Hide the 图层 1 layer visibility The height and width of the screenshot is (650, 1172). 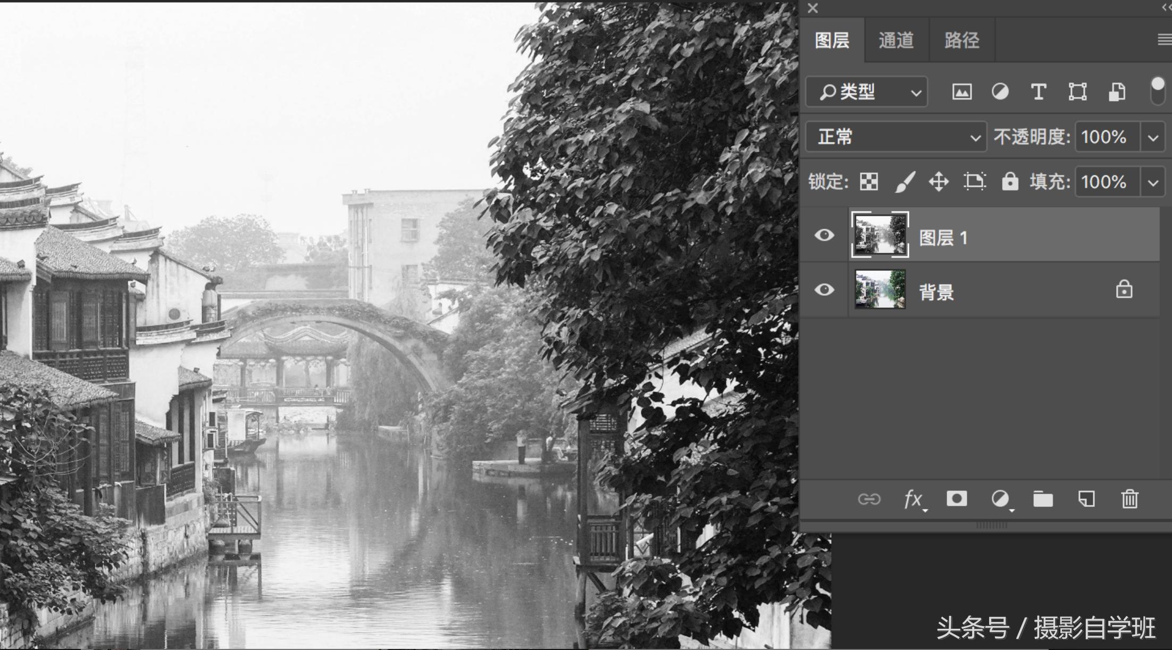tap(825, 235)
